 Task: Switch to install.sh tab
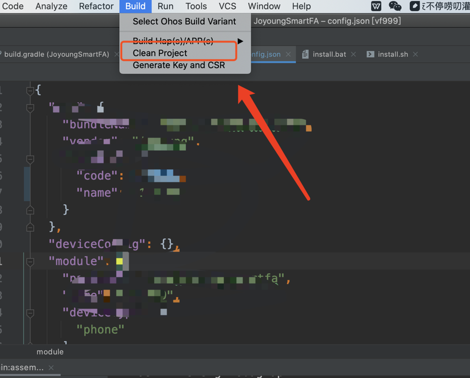coord(393,54)
